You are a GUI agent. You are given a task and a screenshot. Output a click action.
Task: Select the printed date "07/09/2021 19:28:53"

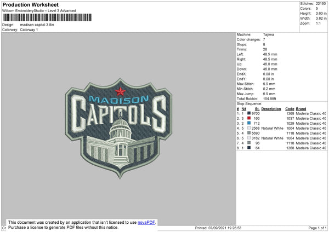point(225,228)
